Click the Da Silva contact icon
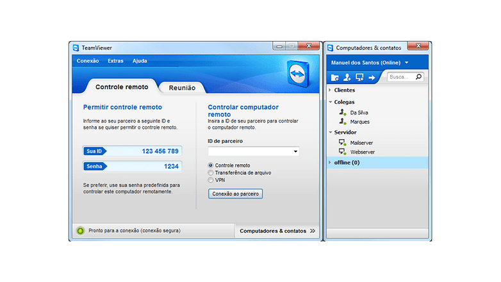Image resolution: width=501 pixels, height=282 pixels. click(343, 112)
